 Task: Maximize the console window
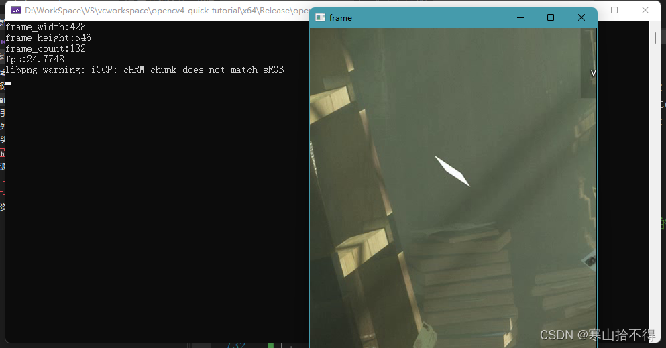coord(614,10)
